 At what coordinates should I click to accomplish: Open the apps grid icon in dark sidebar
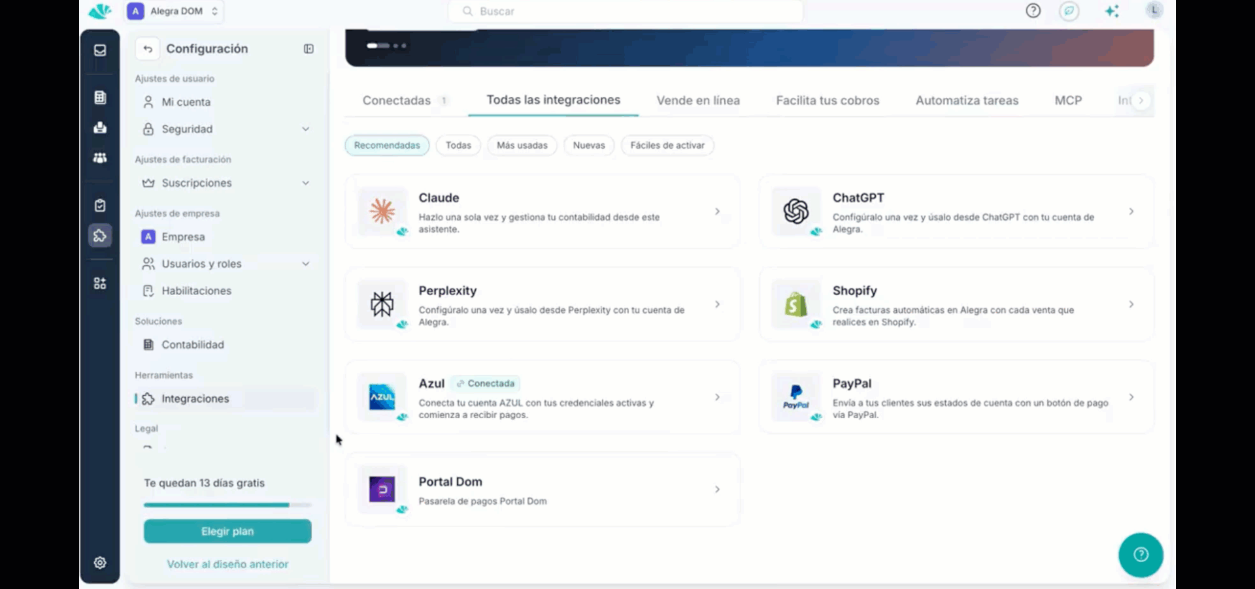[x=100, y=283]
